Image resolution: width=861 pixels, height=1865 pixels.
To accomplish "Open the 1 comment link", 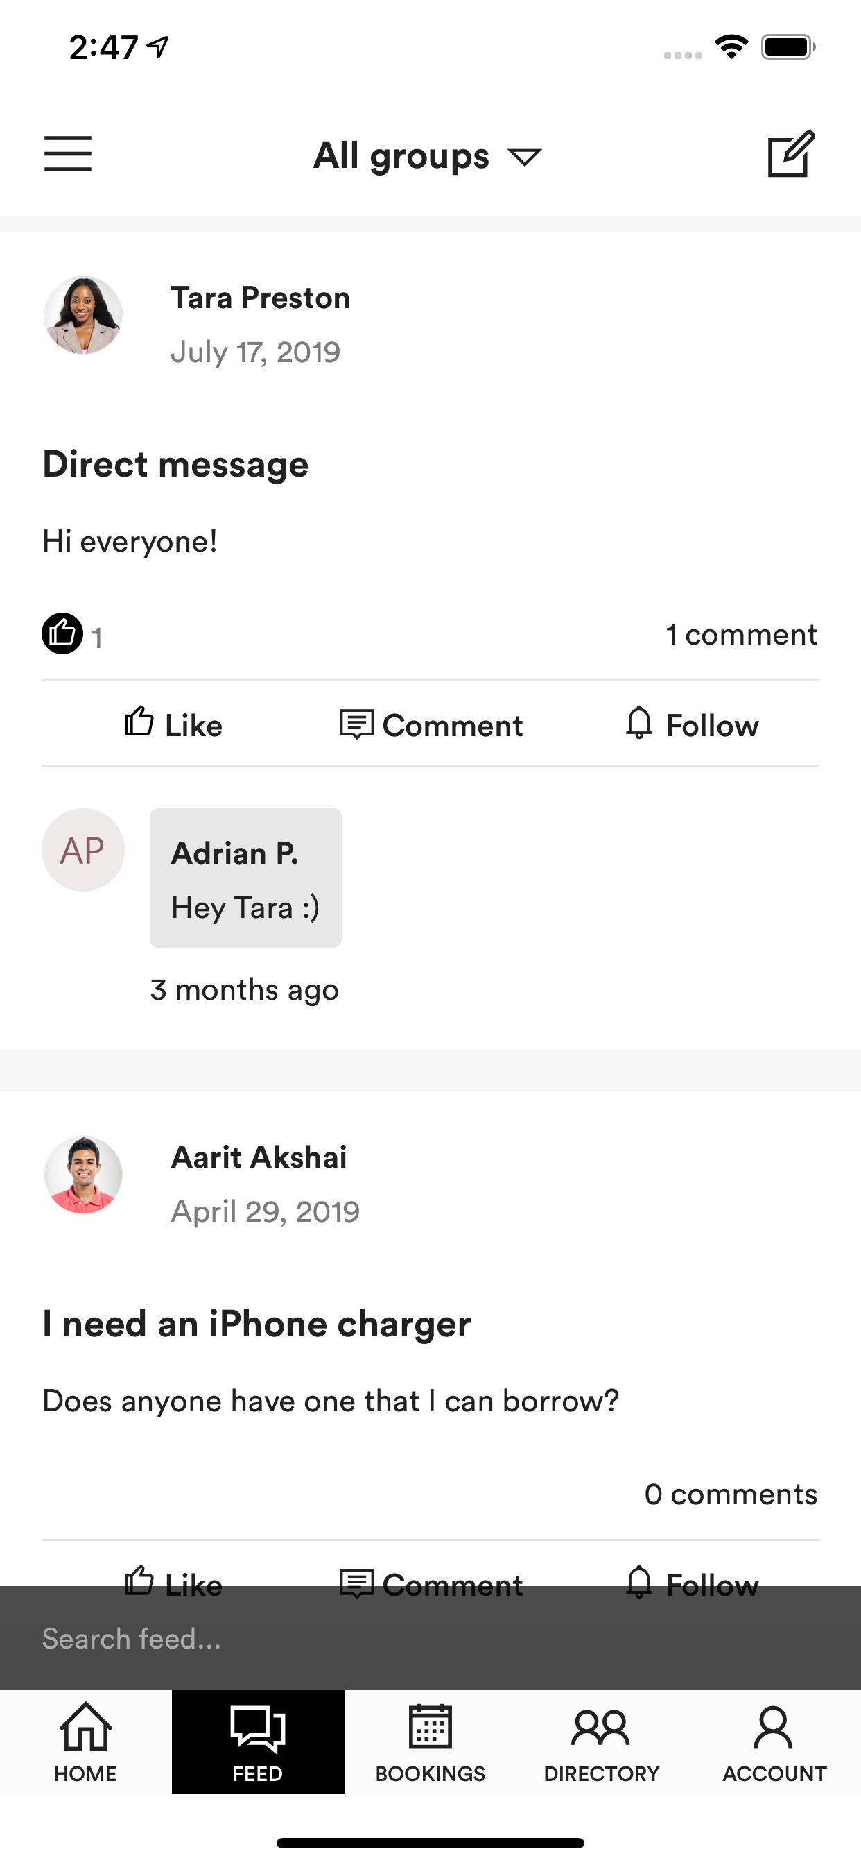I will 742,634.
